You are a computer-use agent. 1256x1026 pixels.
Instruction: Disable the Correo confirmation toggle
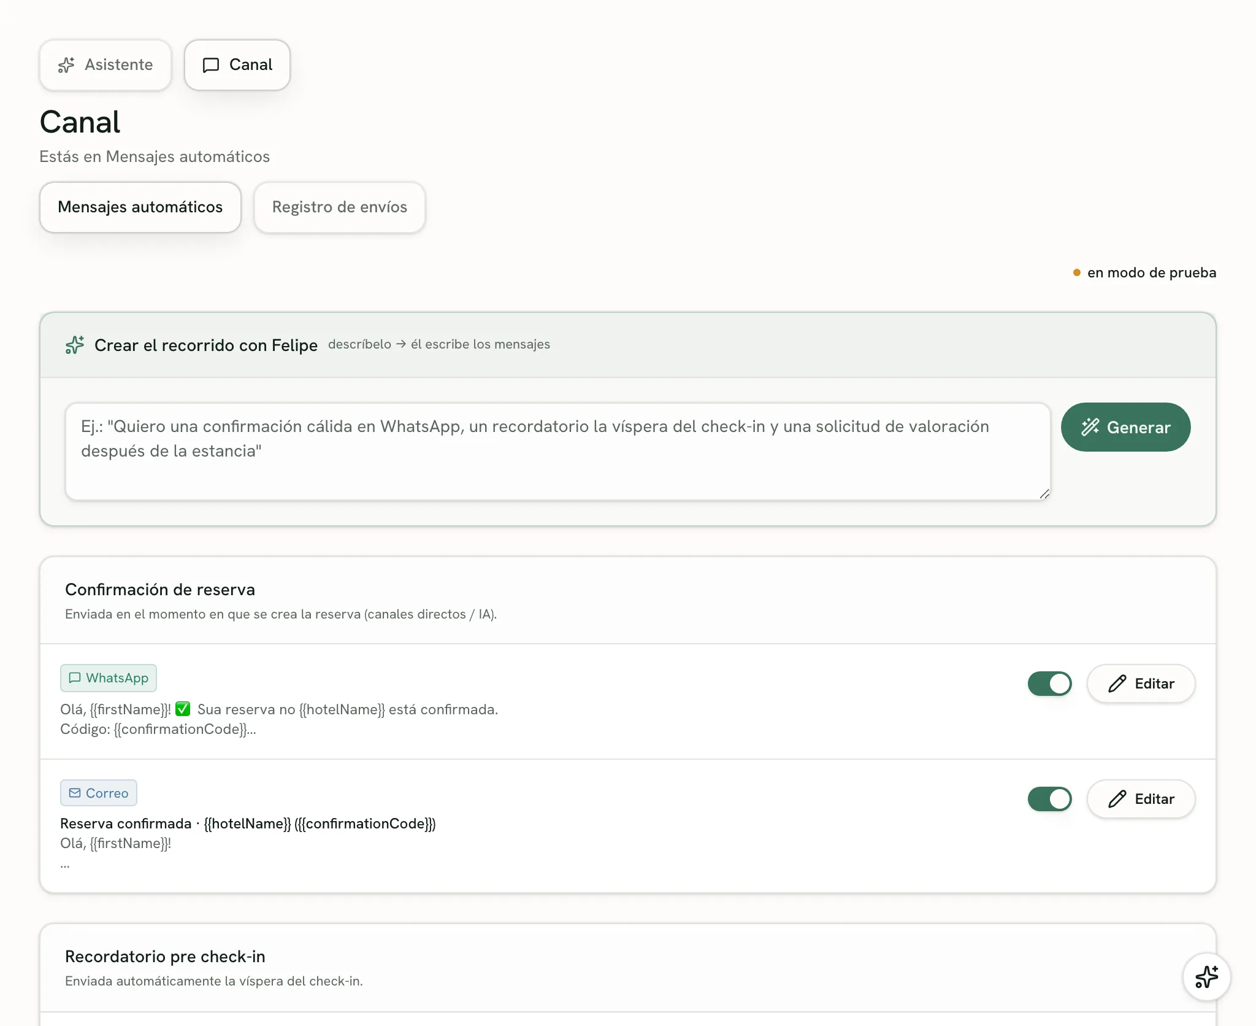point(1049,799)
